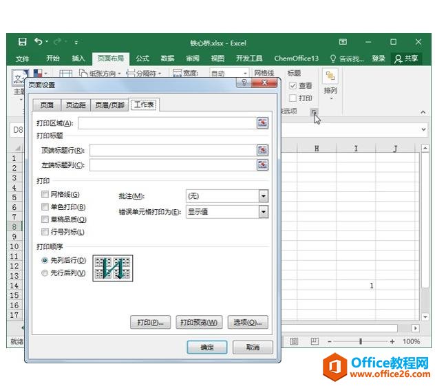Select the 工作表 tab
The image size is (435, 386).
point(144,105)
